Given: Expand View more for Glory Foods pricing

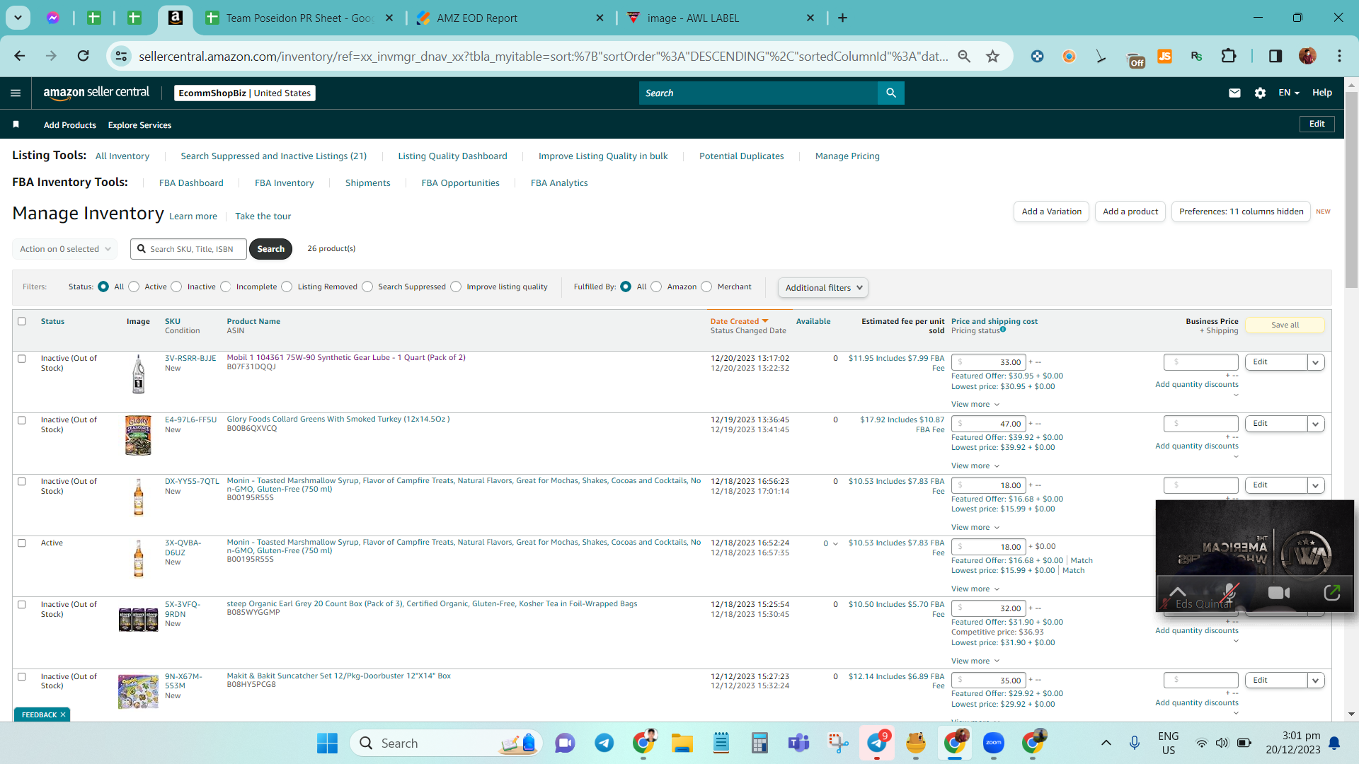Looking at the screenshot, I should [x=975, y=466].
